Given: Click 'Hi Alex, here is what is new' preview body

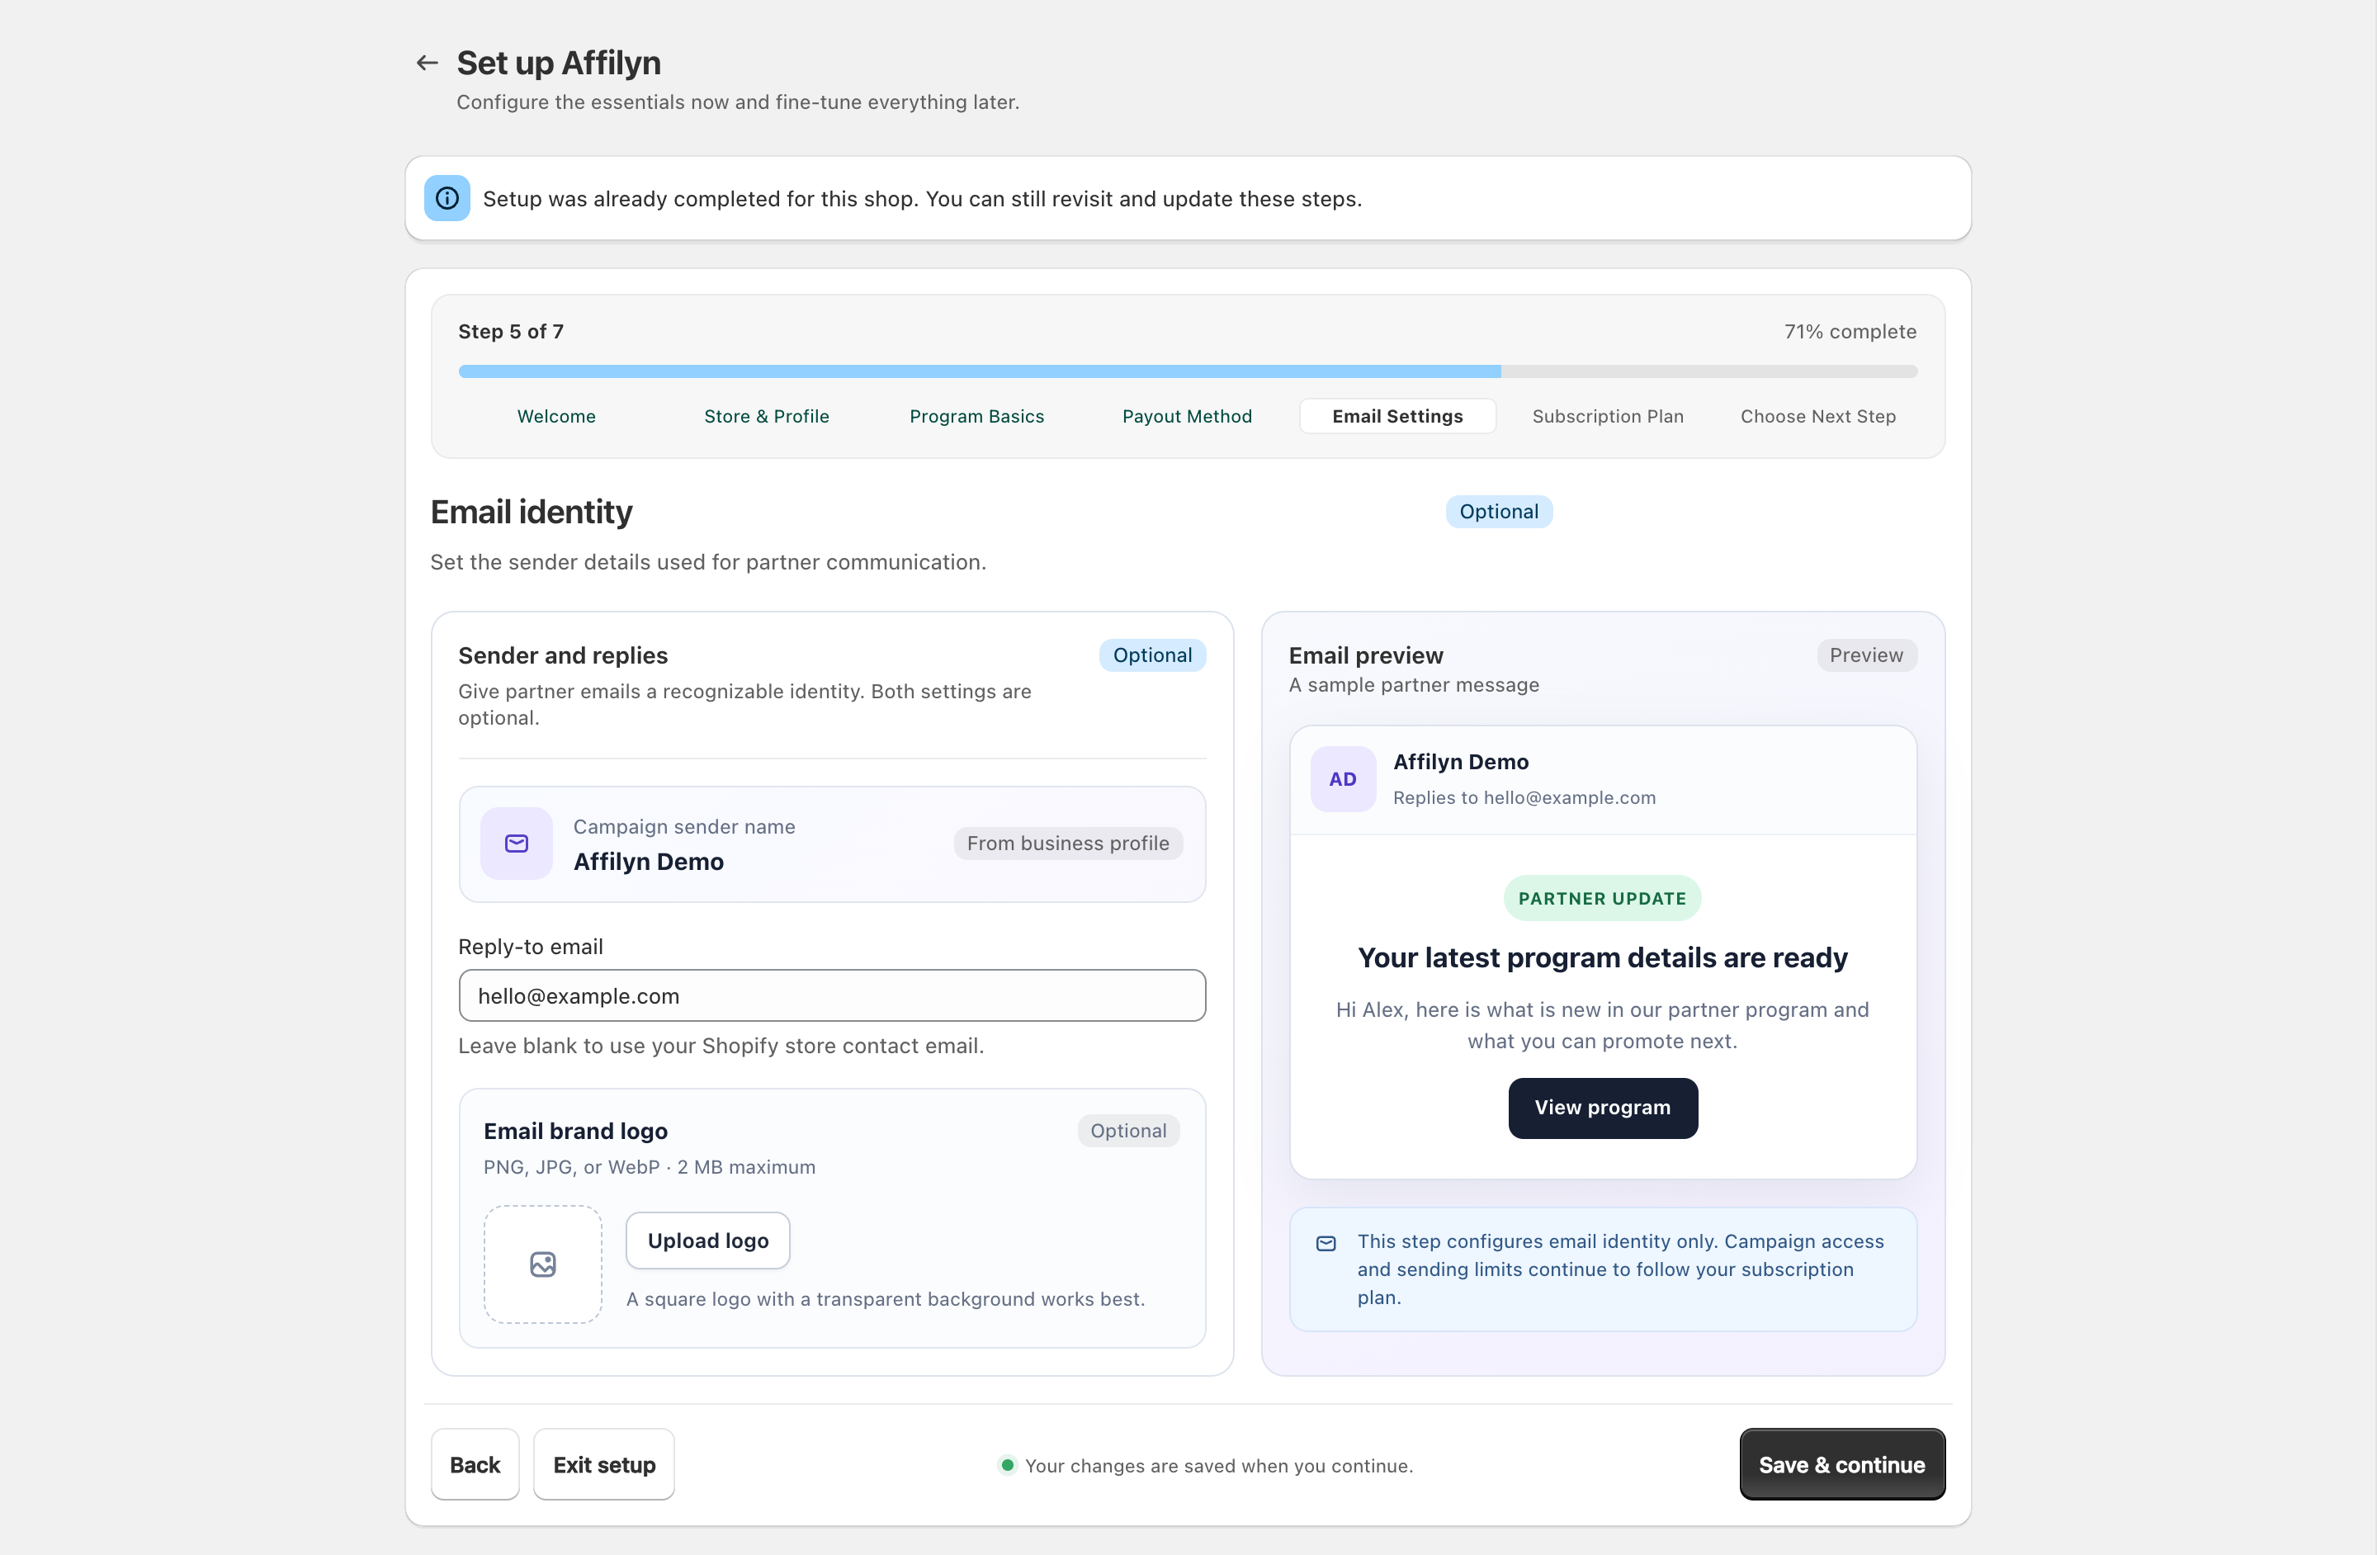Looking at the screenshot, I should tap(1602, 1026).
